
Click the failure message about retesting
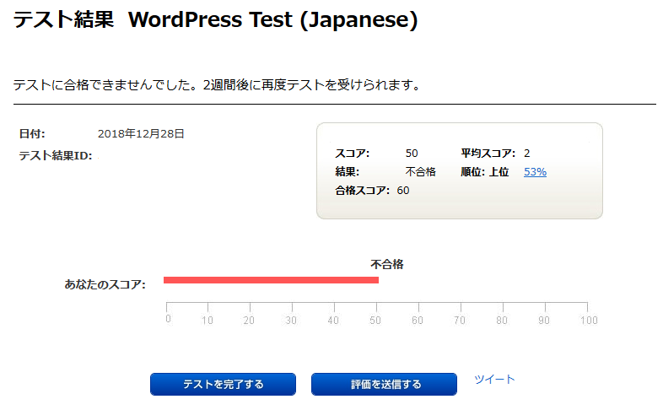218,85
